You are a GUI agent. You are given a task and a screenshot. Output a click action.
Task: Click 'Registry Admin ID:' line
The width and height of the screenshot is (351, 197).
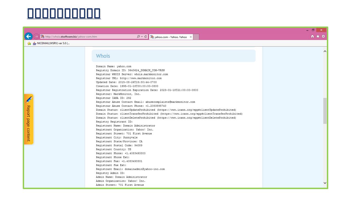pos(110,173)
